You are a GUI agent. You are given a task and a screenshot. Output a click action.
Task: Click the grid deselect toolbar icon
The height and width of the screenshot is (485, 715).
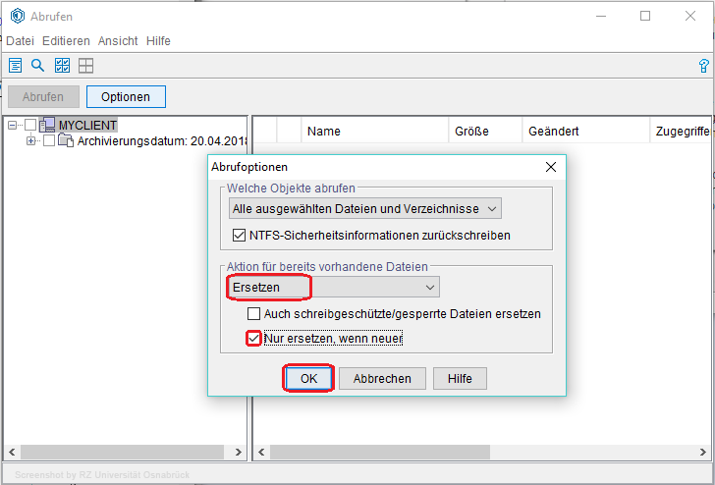coord(86,66)
